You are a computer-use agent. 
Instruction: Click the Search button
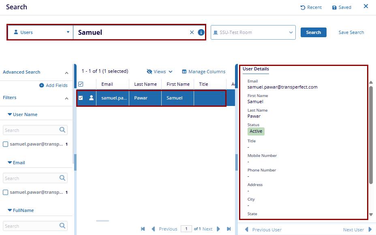(313, 32)
